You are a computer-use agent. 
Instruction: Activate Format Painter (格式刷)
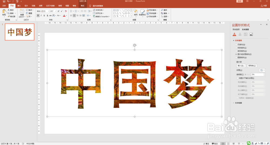pos(11,16)
